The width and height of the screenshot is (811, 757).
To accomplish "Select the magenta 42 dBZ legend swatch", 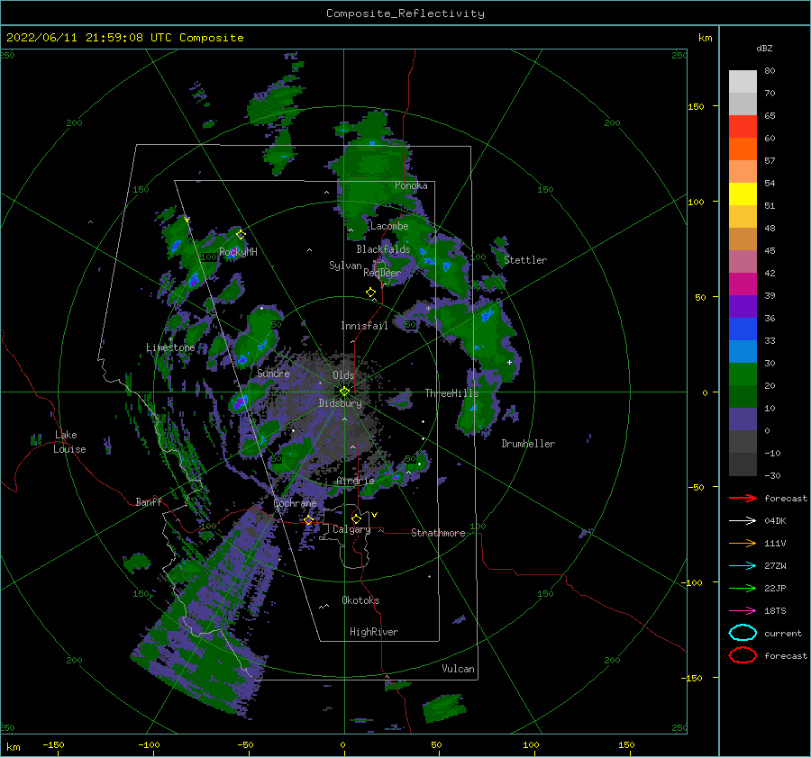I will 743,284.
